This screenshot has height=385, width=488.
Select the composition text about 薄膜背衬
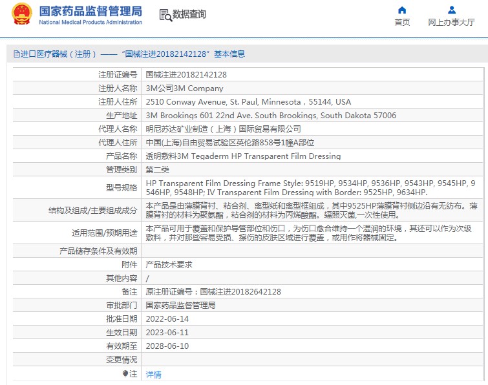[x=312, y=210]
